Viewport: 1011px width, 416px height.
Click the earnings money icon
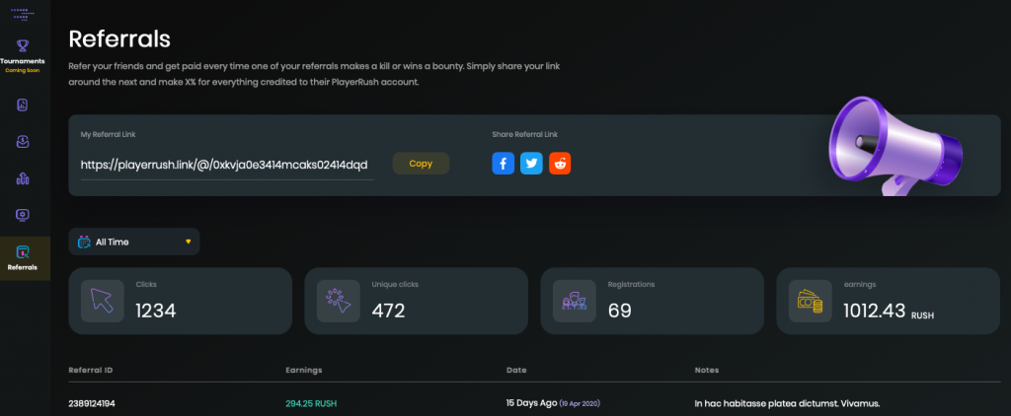tap(810, 301)
